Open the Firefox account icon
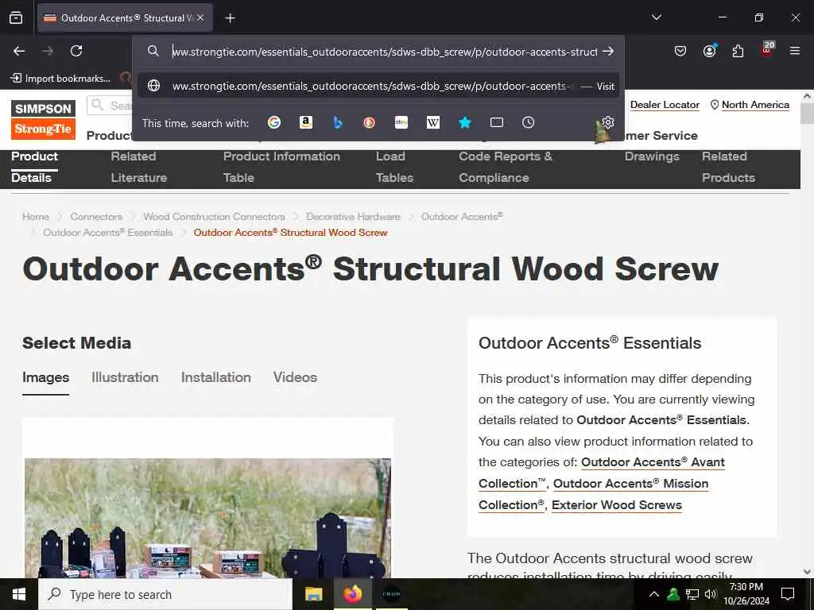Image resolution: width=814 pixels, height=610 pixels. pos(709,51)
